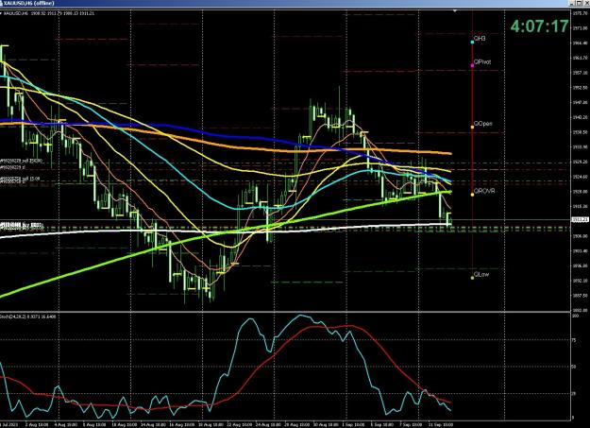Click the 50 level on Stochastic scale
The width and height of the screenshot is (590, 428).
(x=574, y=367)
